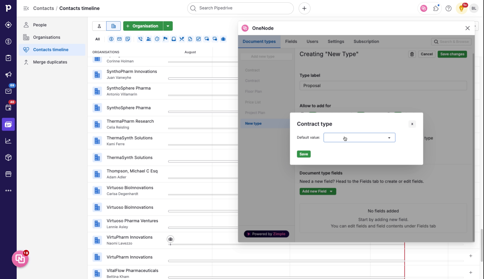The height and width of the screenshot is (279, 484).
Task: Open Campaigns from the megaphone sidebar icon
Action: [8, 75]
